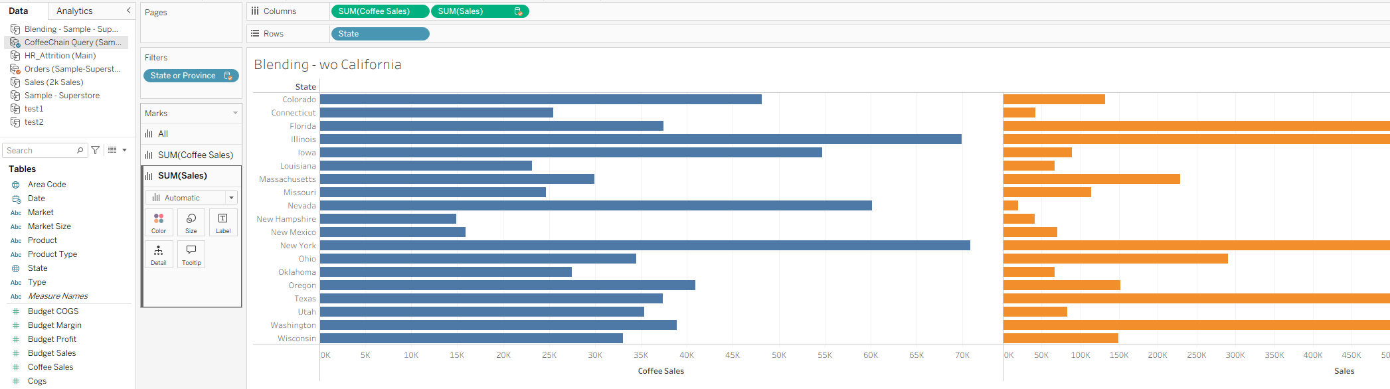Open the Tooltip editor button
Screen dimensions: 1390x389
[191, 254]
